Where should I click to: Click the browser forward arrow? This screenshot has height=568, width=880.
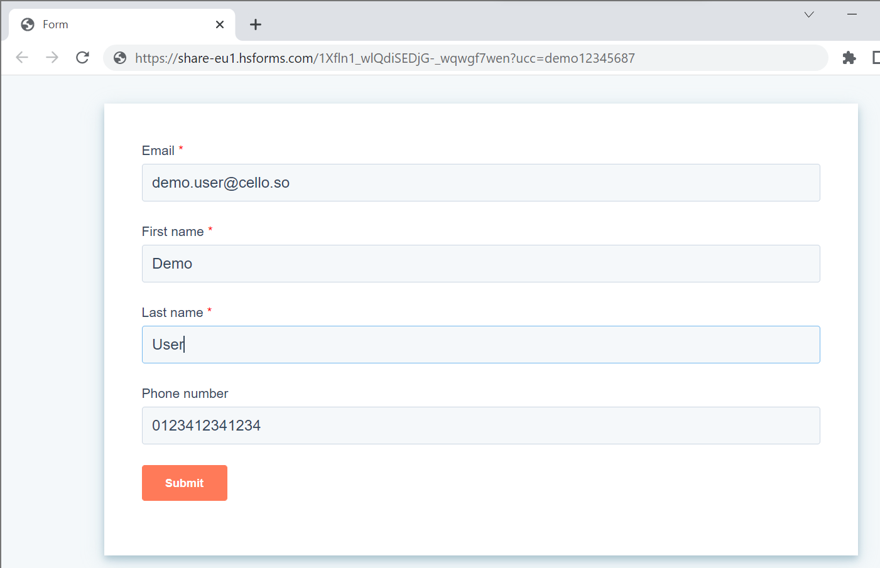[52, 58]
